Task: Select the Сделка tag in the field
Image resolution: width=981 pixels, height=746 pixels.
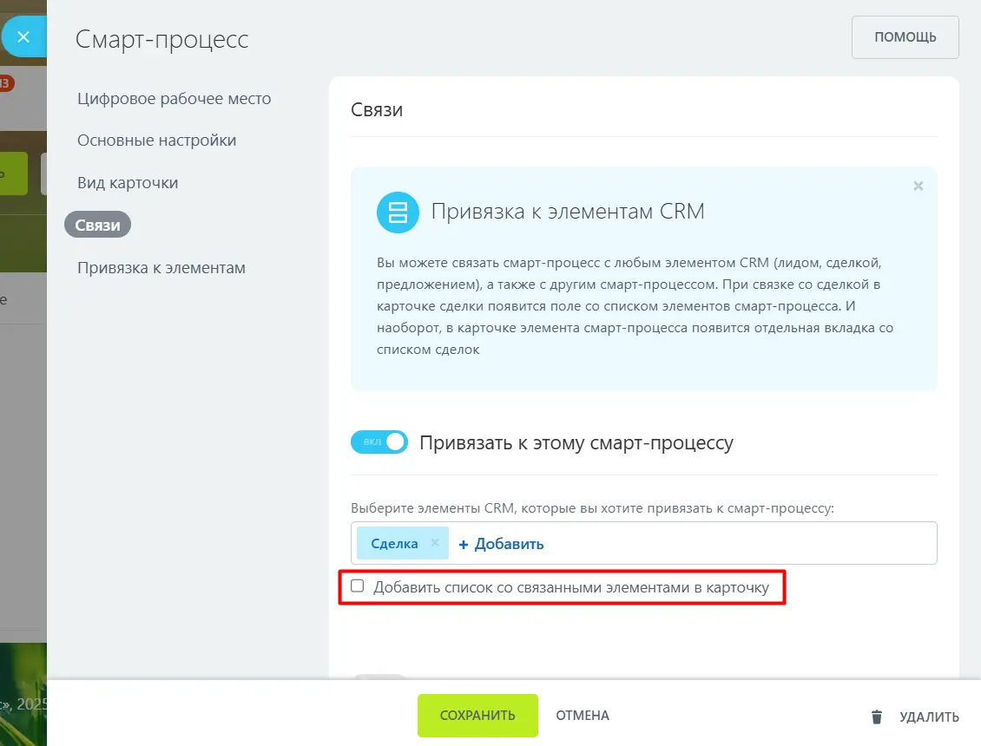Action: point(394,543)
